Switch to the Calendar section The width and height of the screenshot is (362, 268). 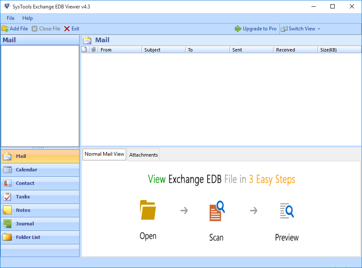(x=40, y=170)
